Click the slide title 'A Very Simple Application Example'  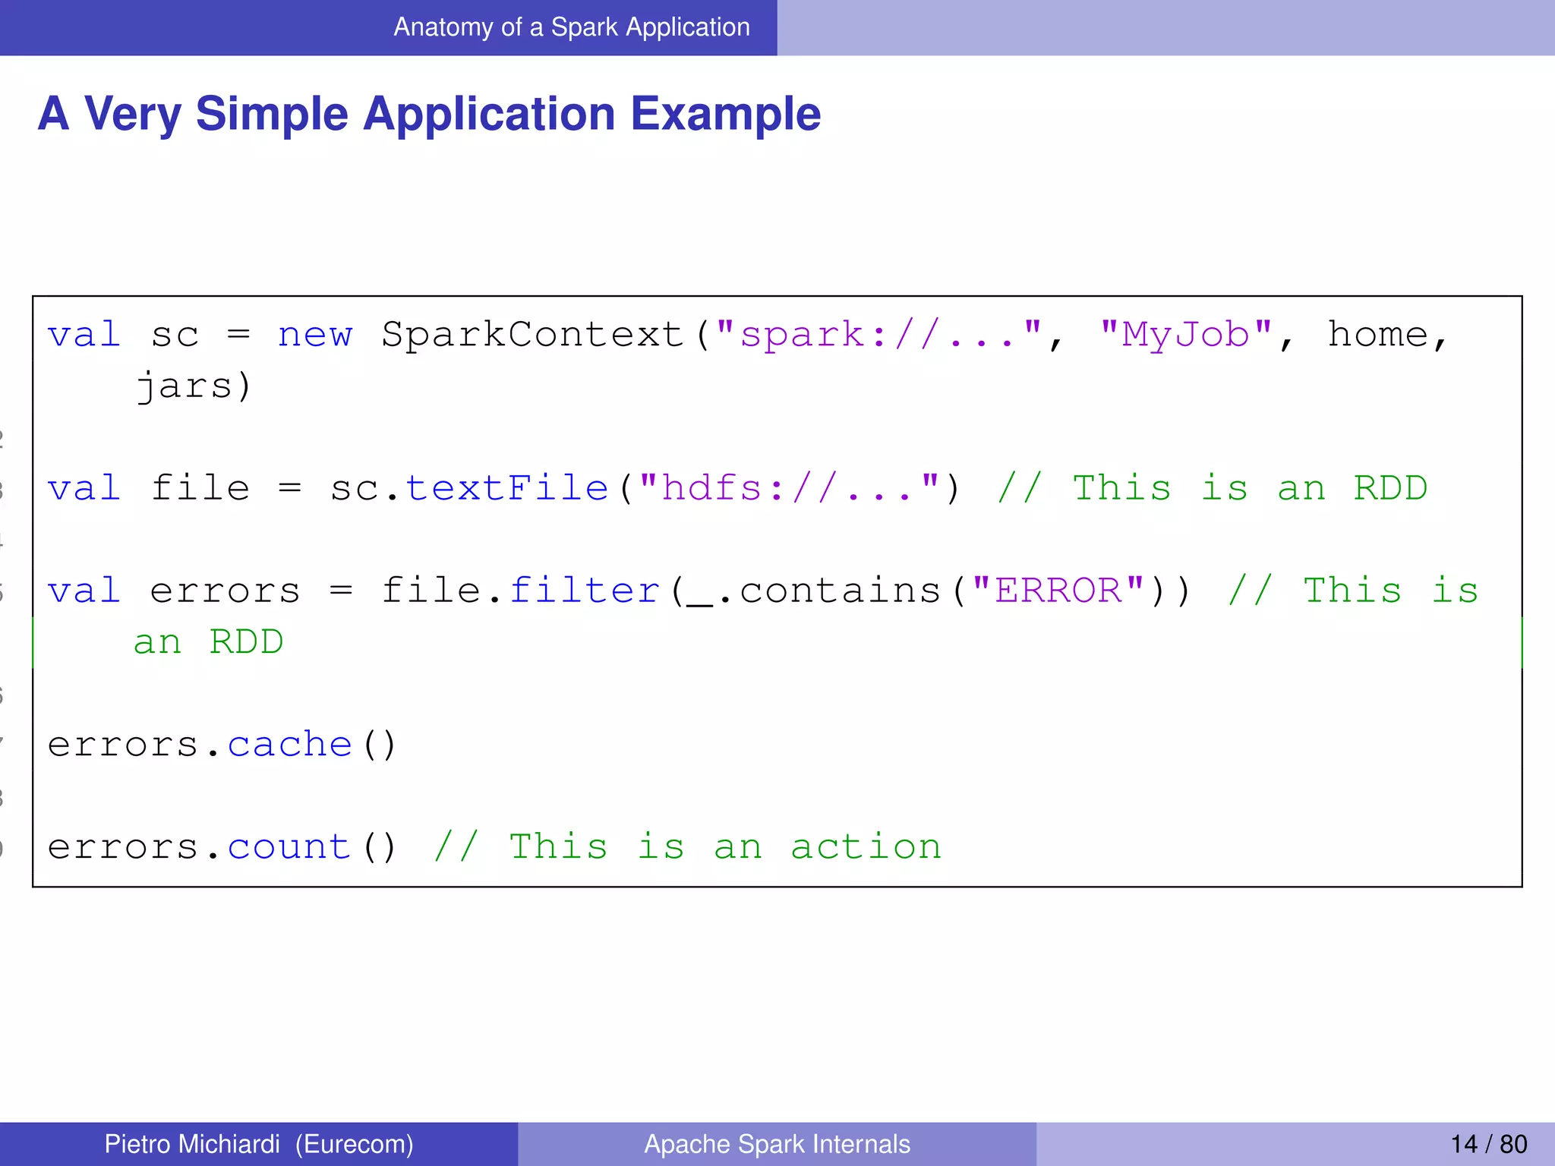(x=429, y=114)
